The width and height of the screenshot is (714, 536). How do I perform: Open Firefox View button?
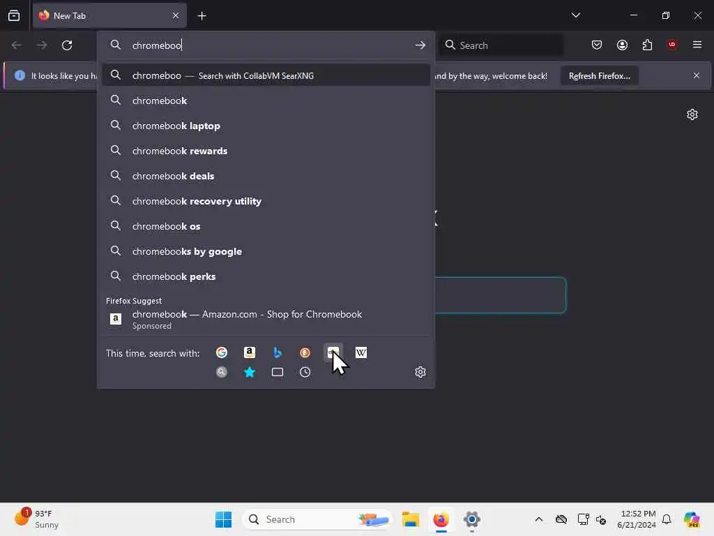coord(14,15)
